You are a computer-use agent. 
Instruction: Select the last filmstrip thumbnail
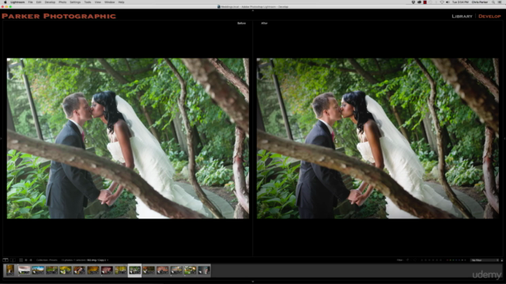coord(204,270)
